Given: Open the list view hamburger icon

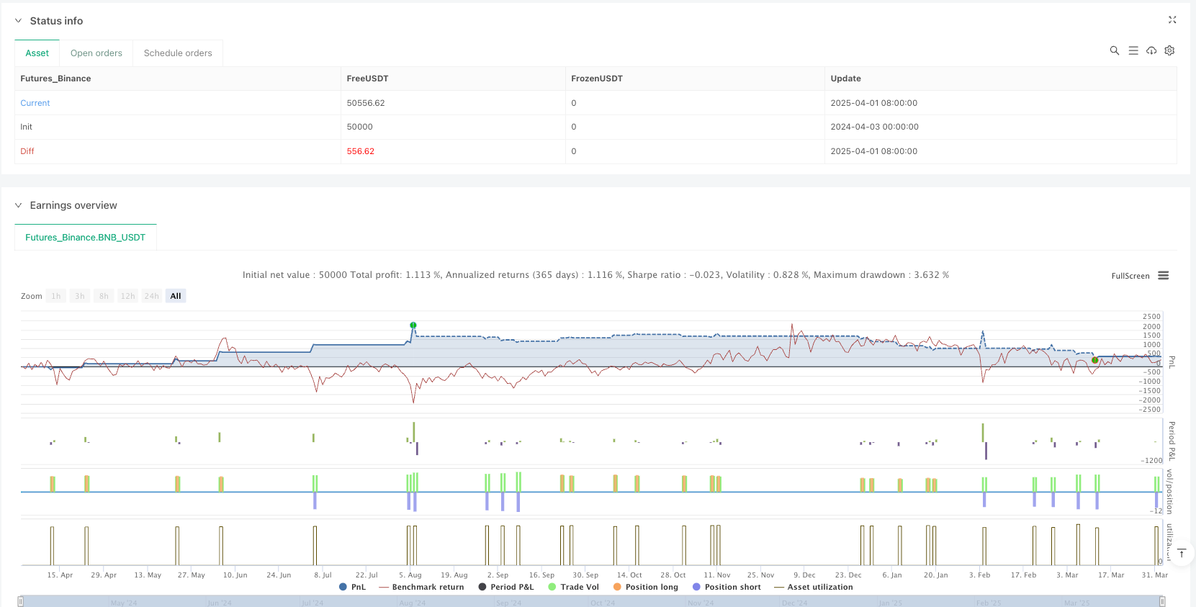Looking at the screenshot, I should pyautogui.click(x=1133, y=50).
